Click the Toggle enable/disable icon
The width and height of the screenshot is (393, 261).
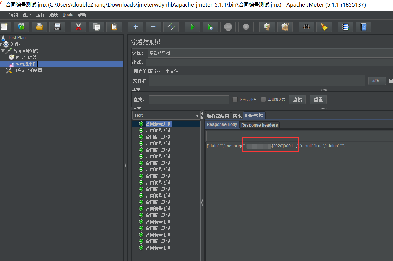point(171,27)
